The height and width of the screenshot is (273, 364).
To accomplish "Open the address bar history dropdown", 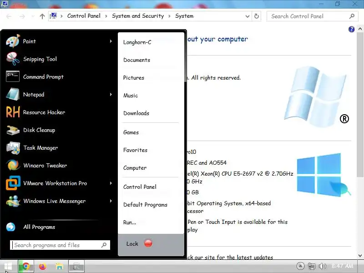I will tap(248, 16).
